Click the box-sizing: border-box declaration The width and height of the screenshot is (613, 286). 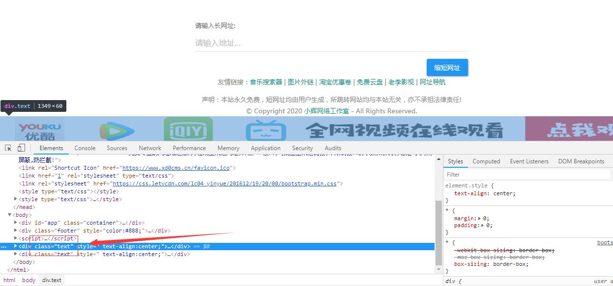tap(491, 264)
